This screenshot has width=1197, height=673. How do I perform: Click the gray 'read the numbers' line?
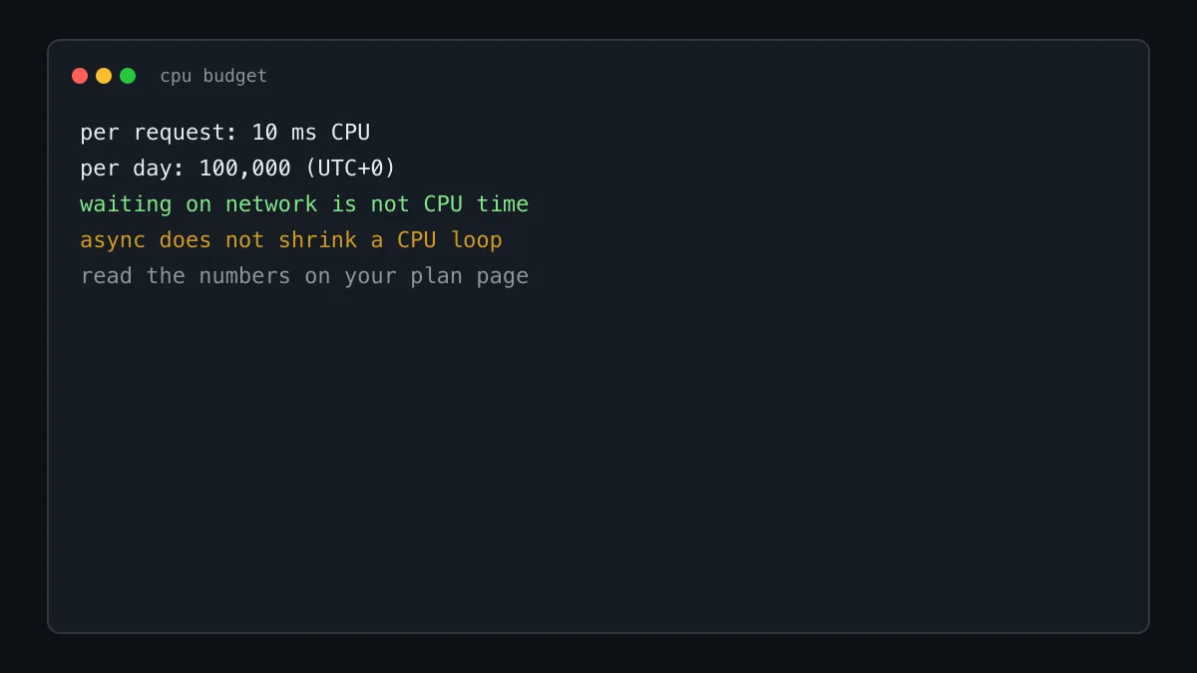[x=304, y=276]
